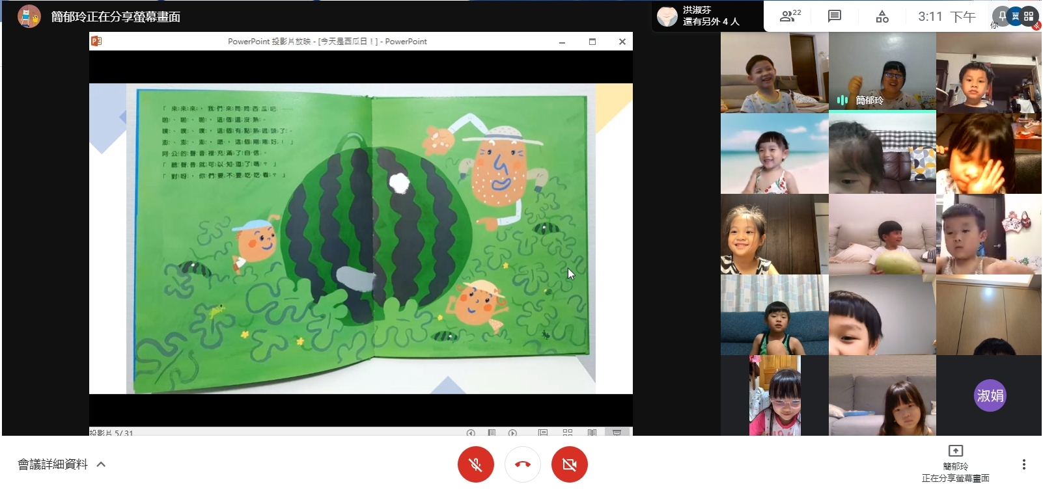Click the 簡郁玲正在分享螢幕畫面 header text
The height and width of the screenshot is (493, 1043).
click(x=116, y=17)
